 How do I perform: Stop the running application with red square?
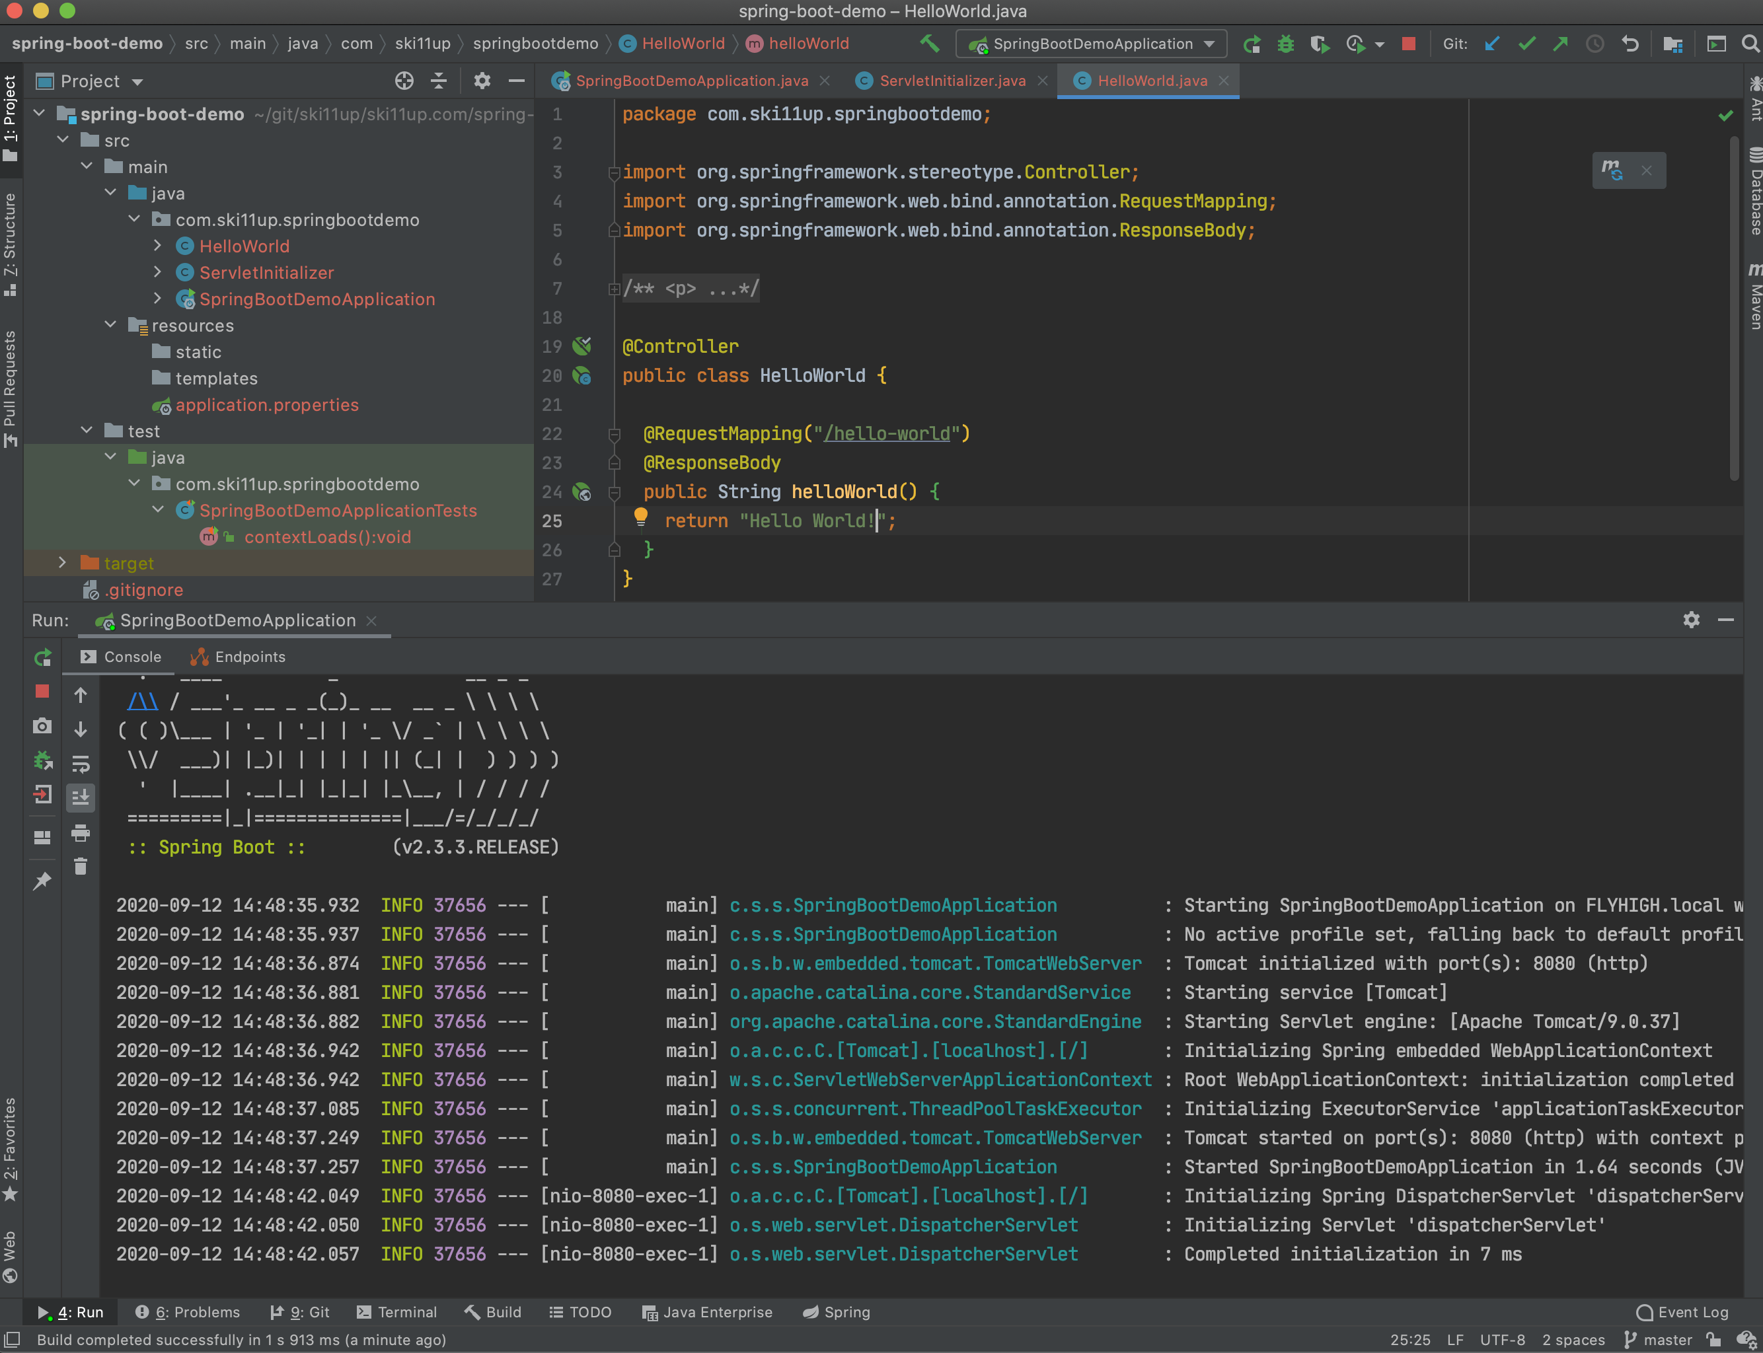click(x=1407, y=44)
